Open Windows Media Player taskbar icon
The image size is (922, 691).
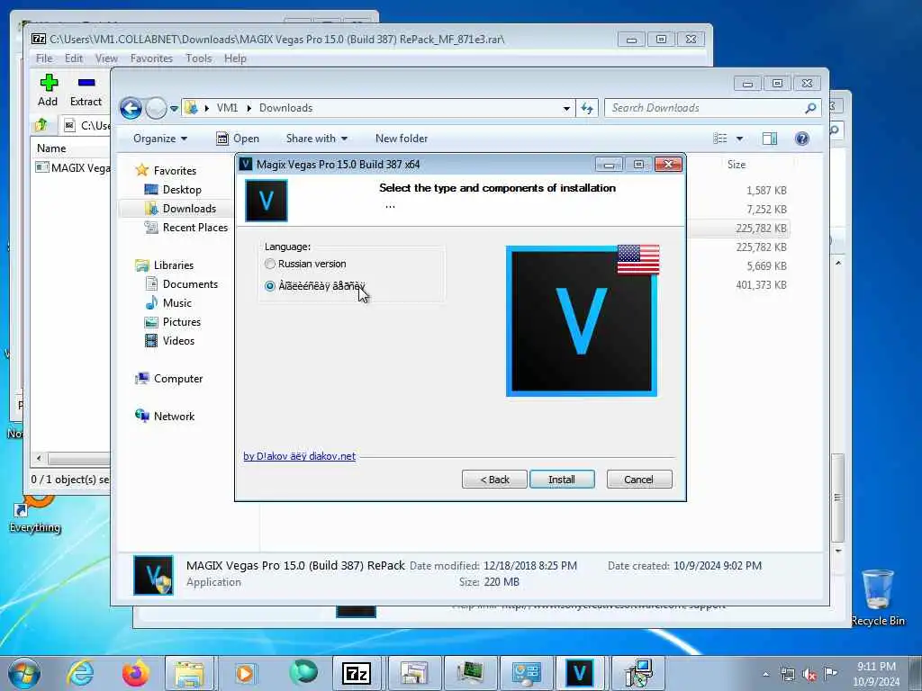point(245,673)
